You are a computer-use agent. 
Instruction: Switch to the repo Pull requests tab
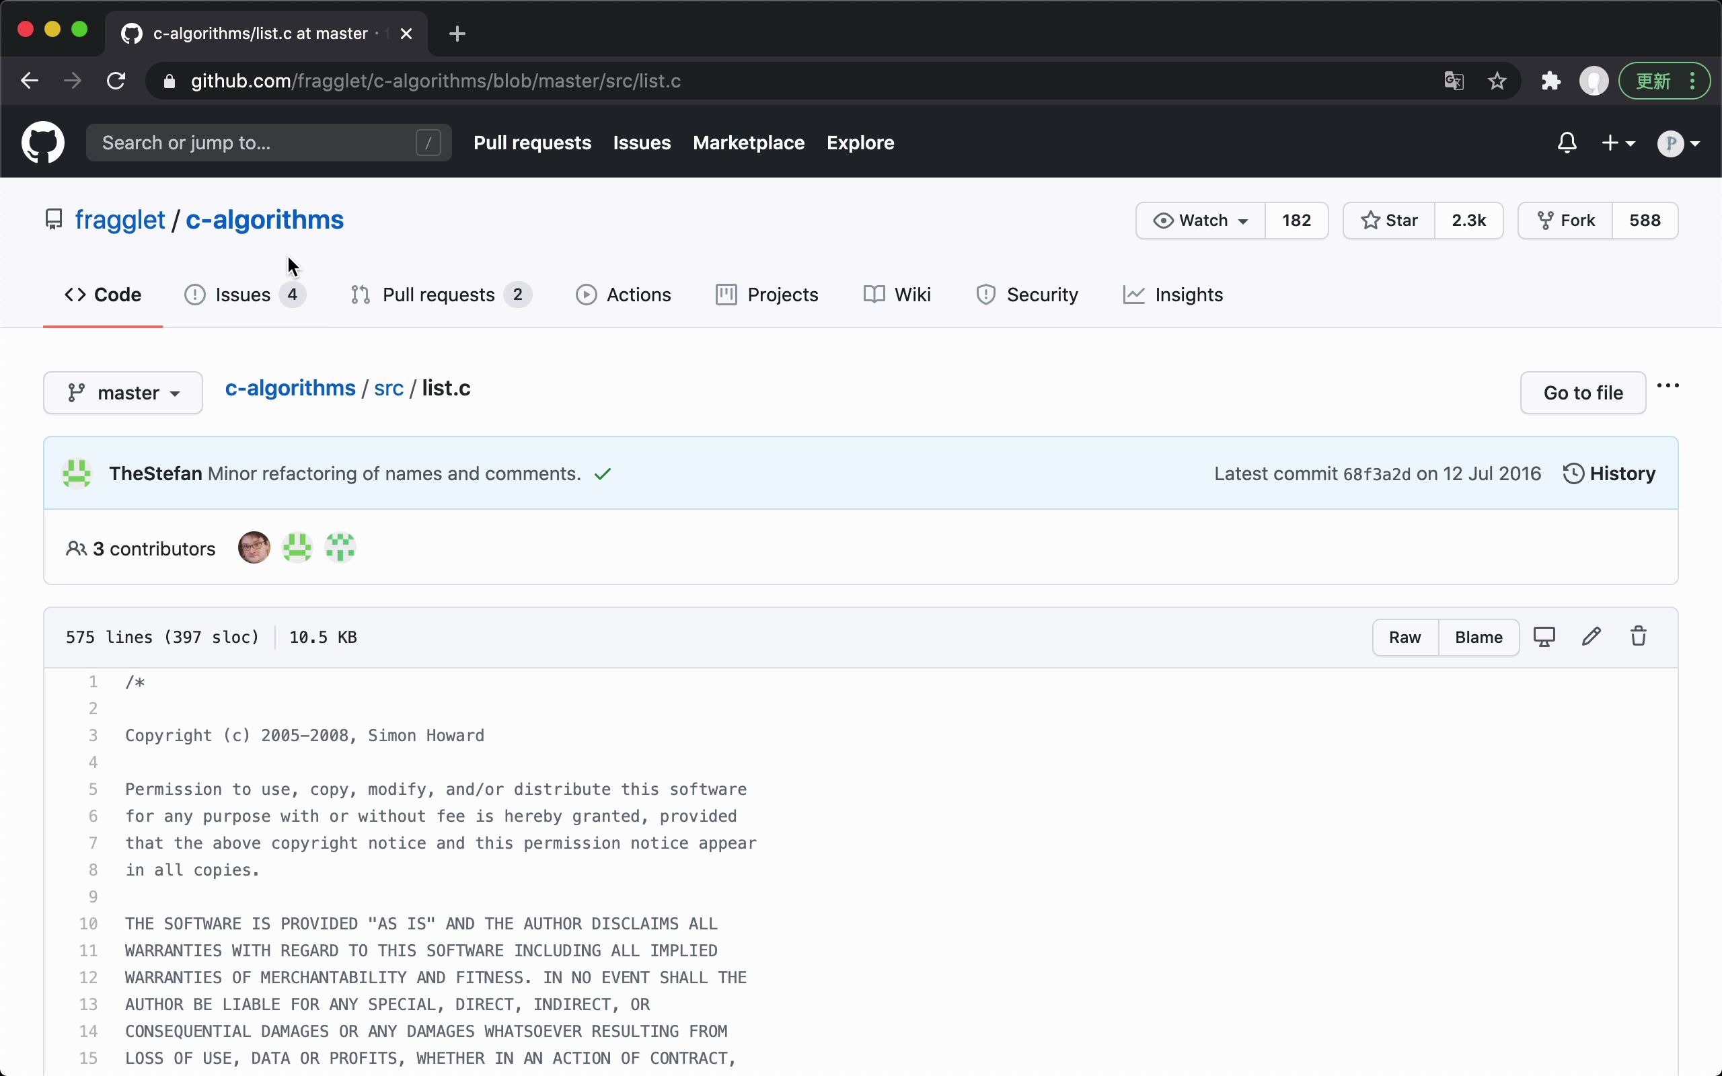pyautogui.click(x=441, y=295)
